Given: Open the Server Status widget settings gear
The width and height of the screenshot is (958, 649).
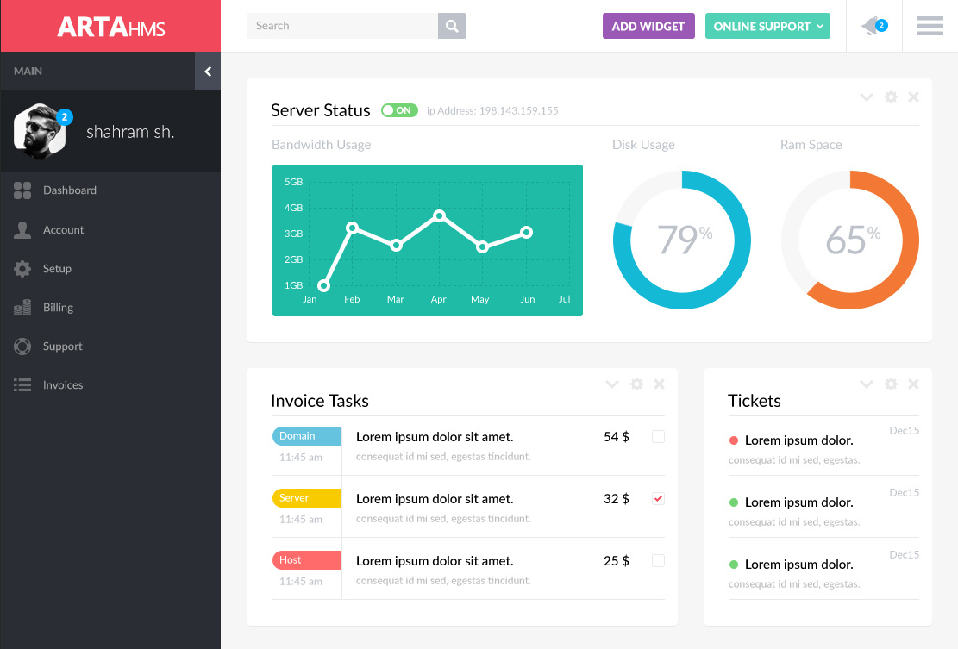Looking at the screenshot, I should click(x=890, y=97).
